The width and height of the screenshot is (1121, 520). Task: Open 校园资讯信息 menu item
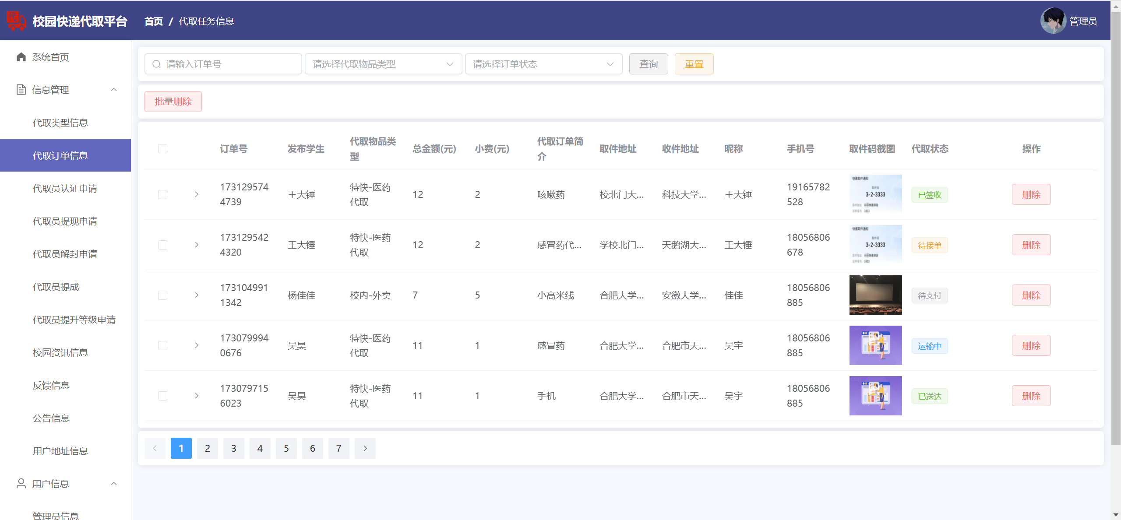[60, 352]
